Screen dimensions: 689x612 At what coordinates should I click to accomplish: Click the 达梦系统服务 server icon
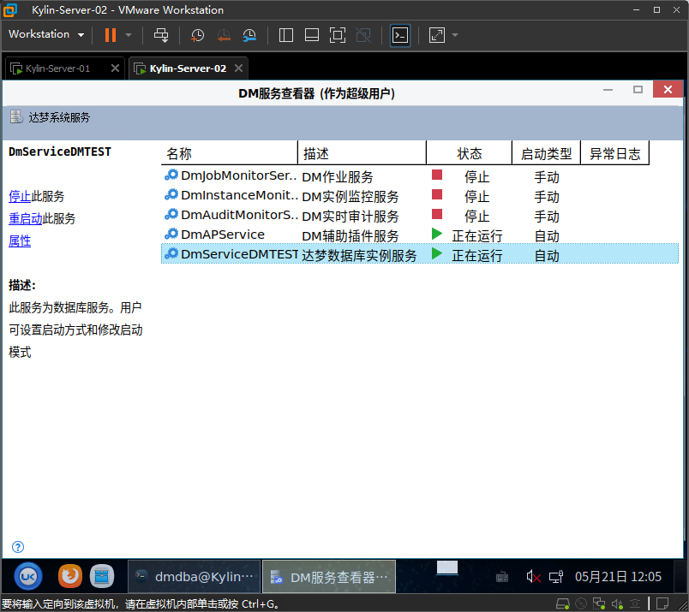[x=16, y=116]
